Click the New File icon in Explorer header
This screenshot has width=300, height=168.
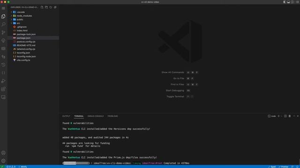(x=42, y=7)
